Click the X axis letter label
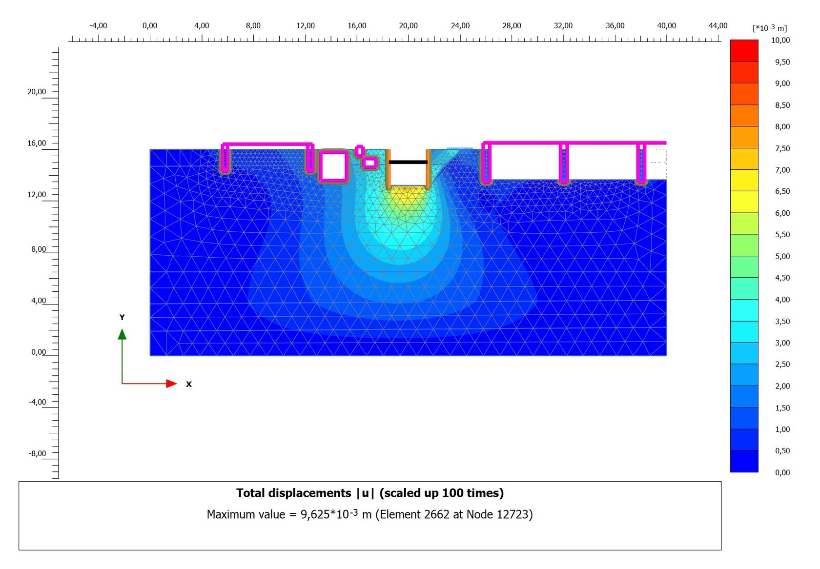 (x=189, y=384)
